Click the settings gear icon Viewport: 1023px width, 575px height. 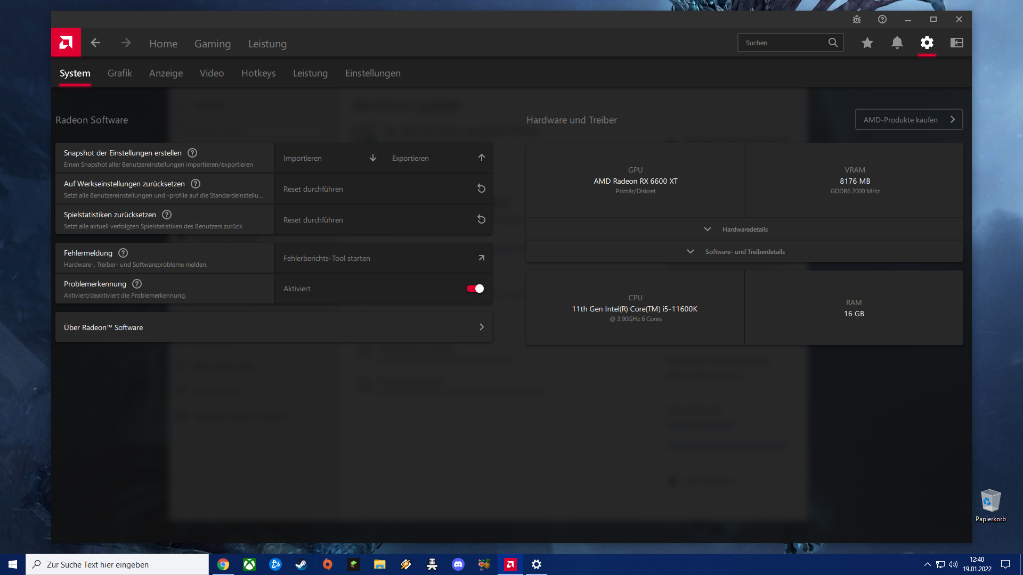coord(927,43)
